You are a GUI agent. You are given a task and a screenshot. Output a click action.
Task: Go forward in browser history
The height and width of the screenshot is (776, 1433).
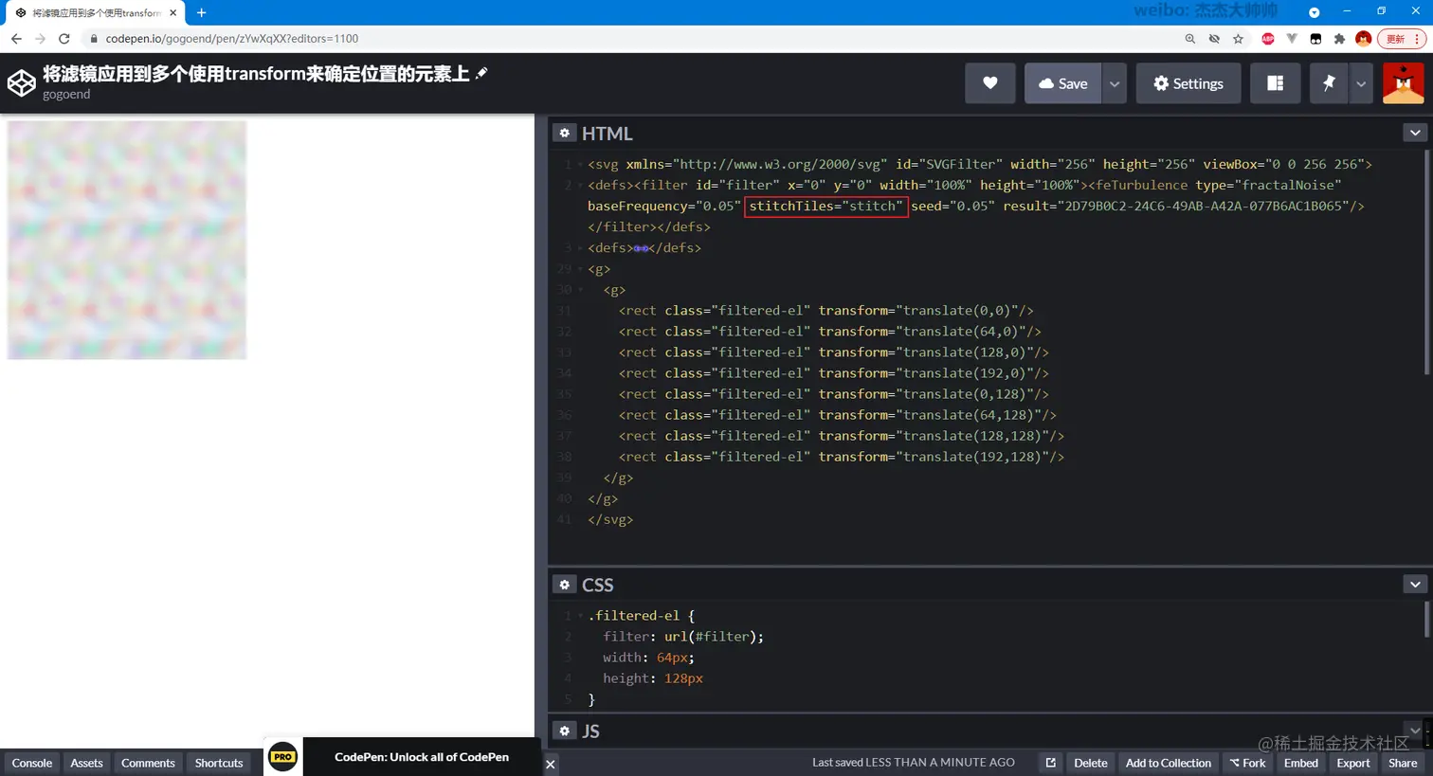[x=40, y=39]
